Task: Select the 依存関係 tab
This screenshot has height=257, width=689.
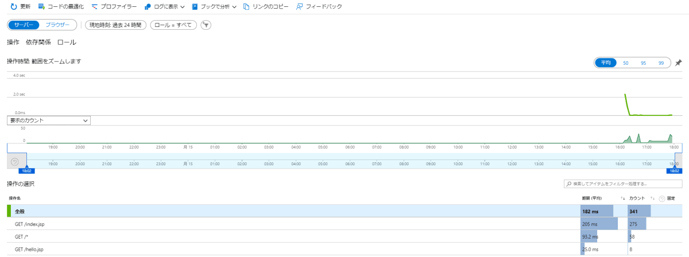Action: pyautogui.click(x=38, y=42)
